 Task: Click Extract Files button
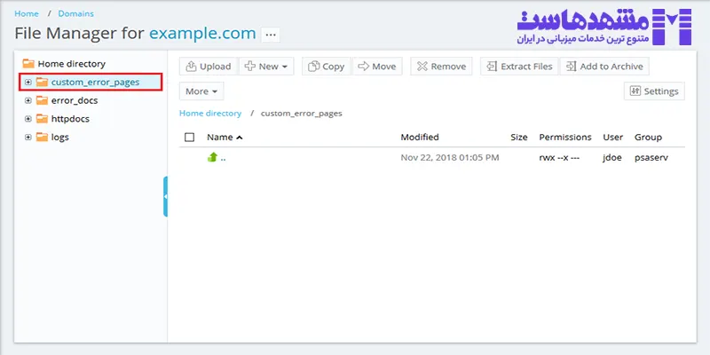point(519,67)
